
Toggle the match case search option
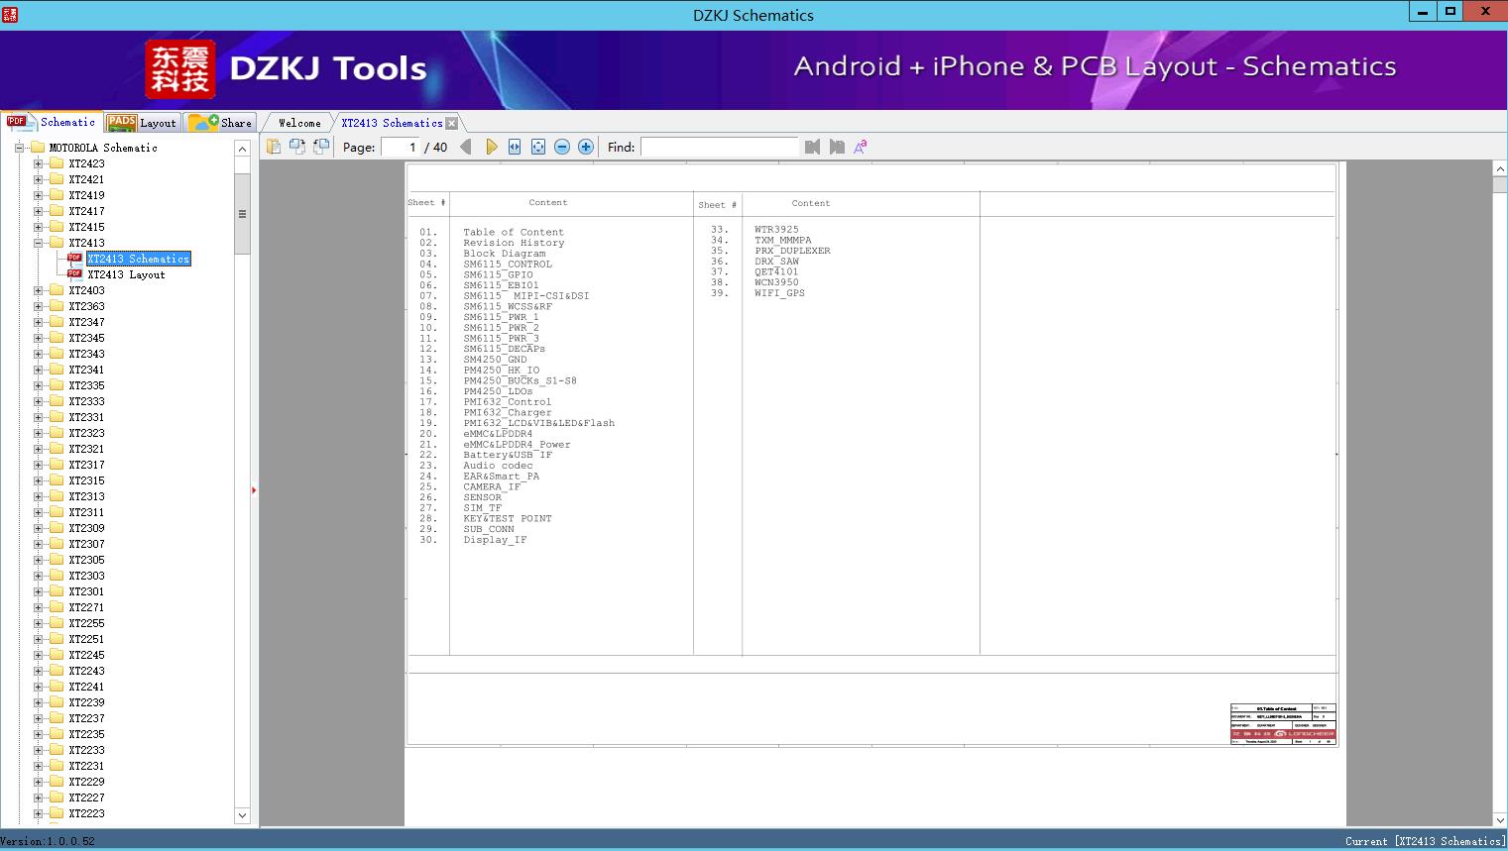pos(861,147)
